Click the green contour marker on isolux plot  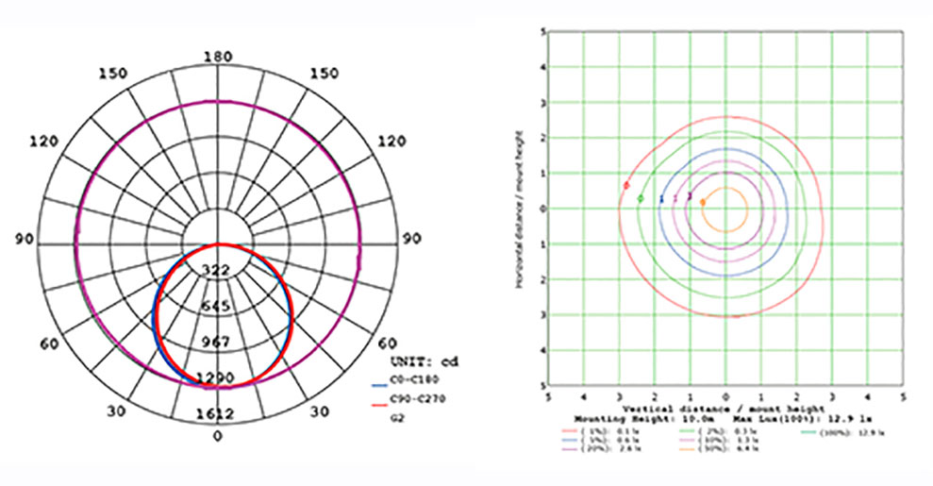pos(641,198)
